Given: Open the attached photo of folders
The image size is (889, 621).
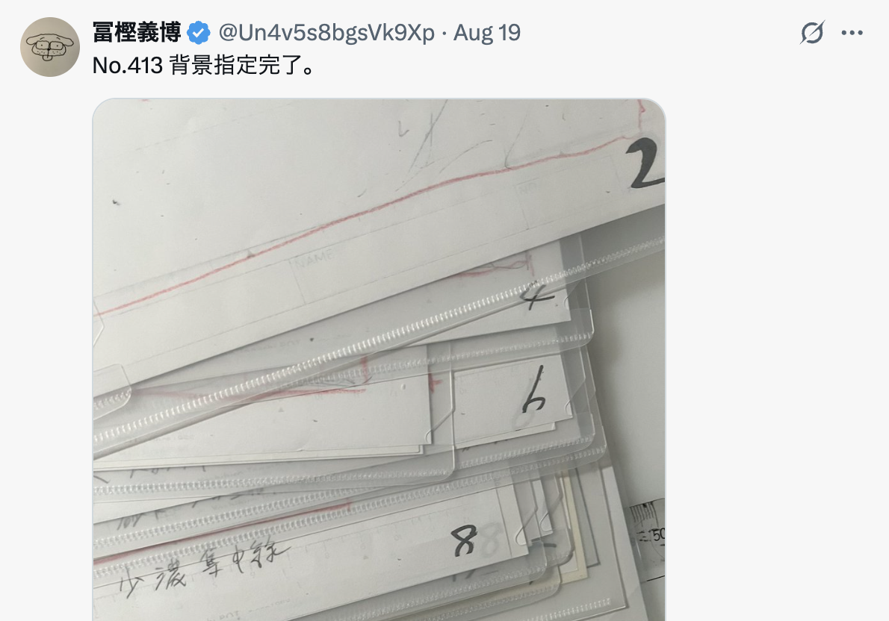Looking at the screenshot, I should (379, 360).
